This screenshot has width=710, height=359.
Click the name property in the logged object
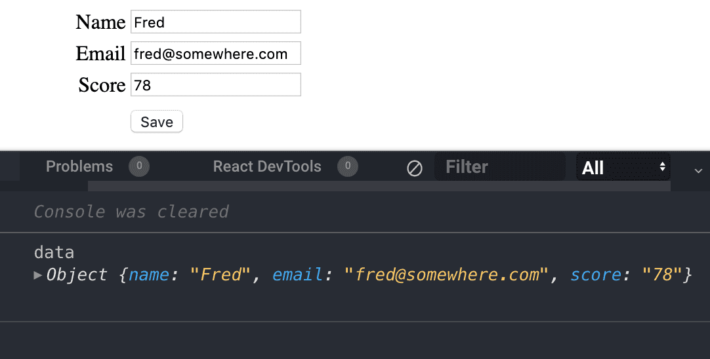tap(149, 274)
